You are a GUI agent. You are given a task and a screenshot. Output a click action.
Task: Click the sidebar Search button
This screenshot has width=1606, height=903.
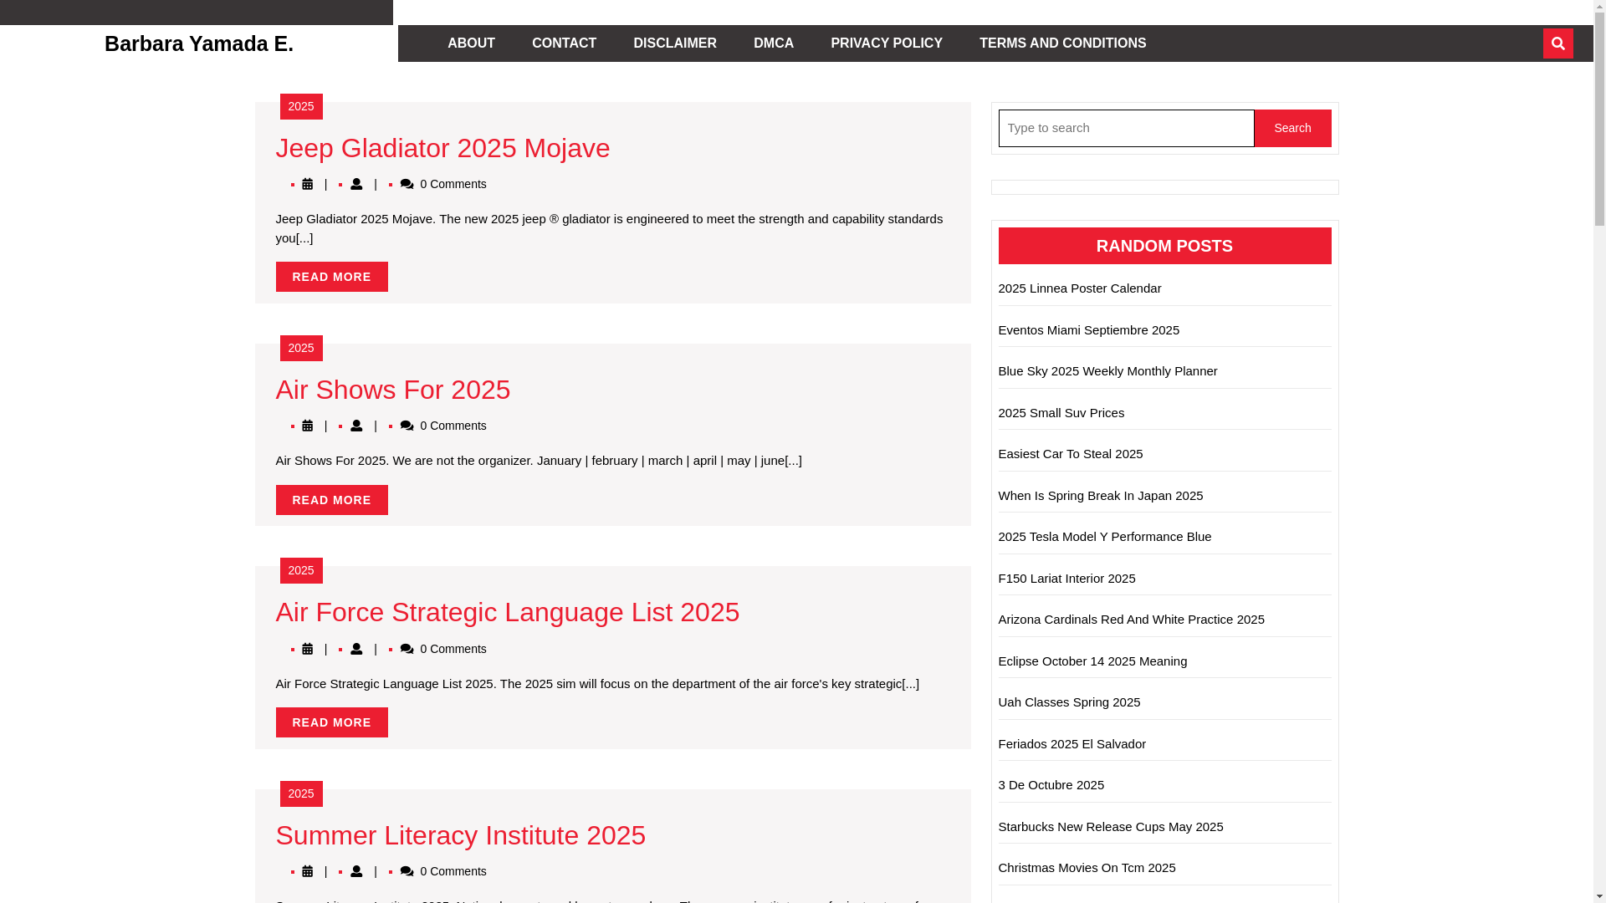1292,128
